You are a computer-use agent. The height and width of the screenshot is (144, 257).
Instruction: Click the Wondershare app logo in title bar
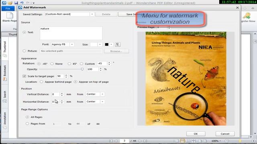[4, 3]
